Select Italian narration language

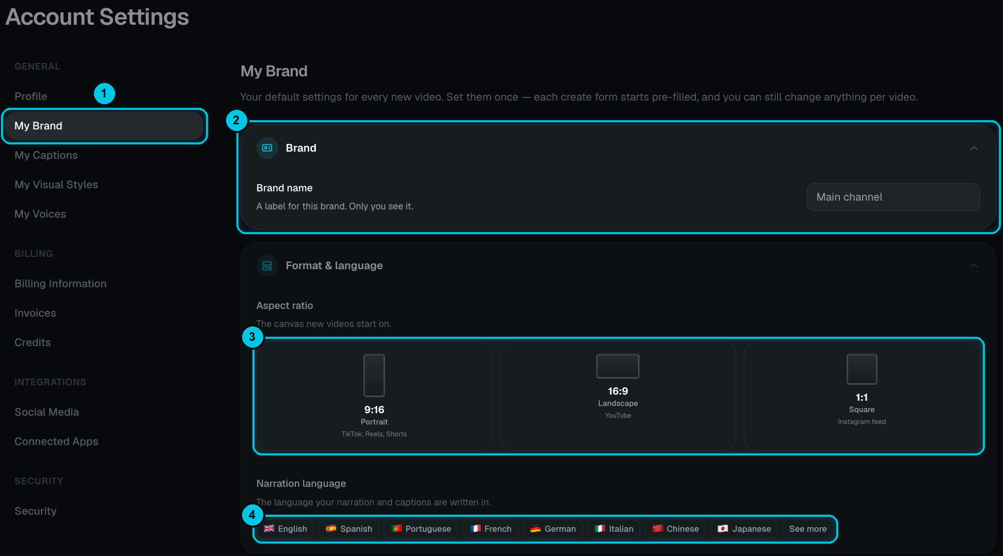pos(614,529)
